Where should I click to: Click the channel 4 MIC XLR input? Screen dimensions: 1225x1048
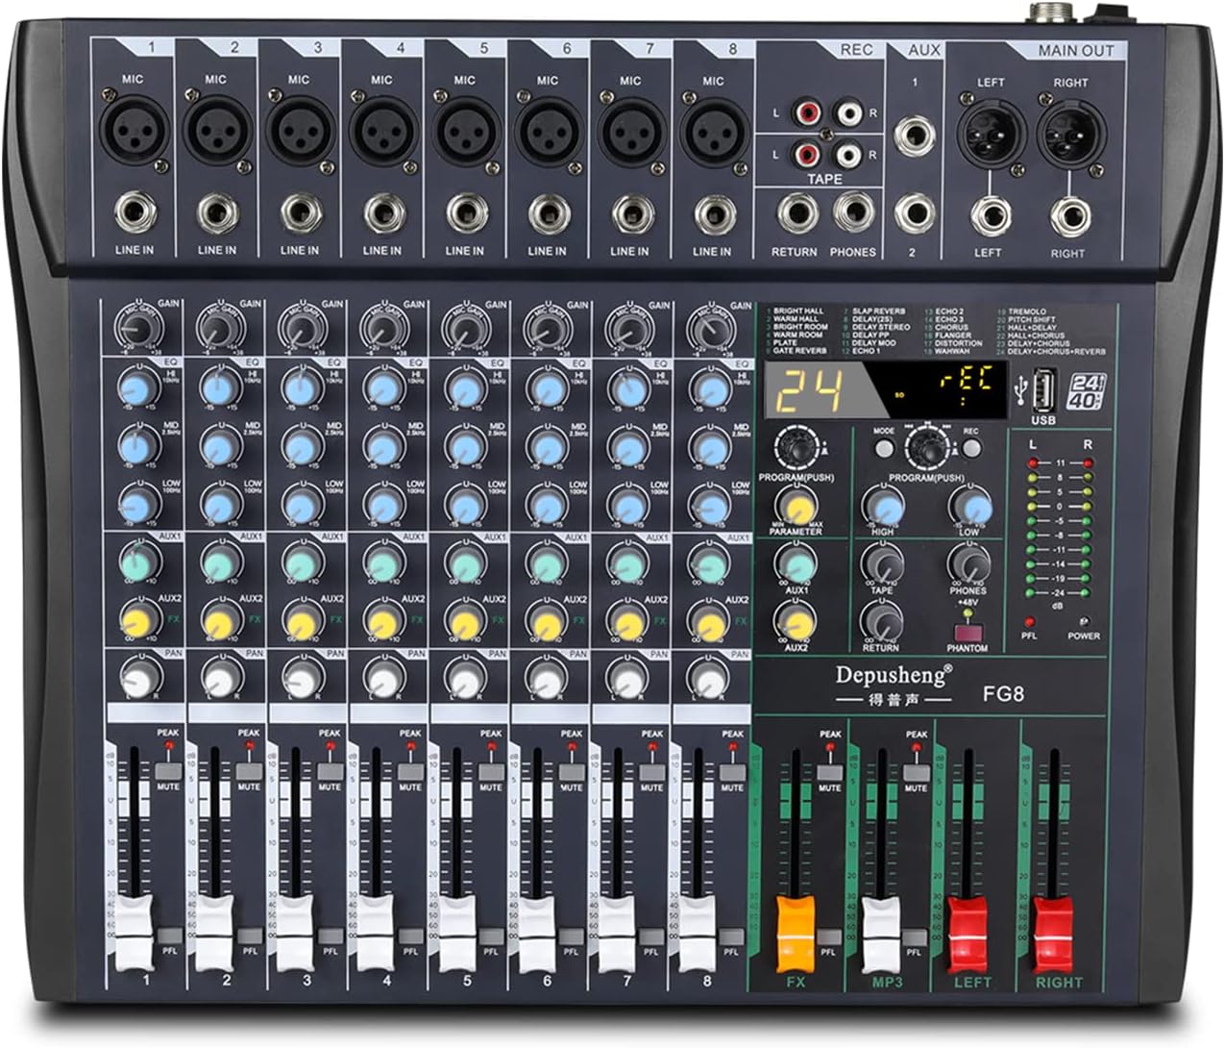[382, 130]
